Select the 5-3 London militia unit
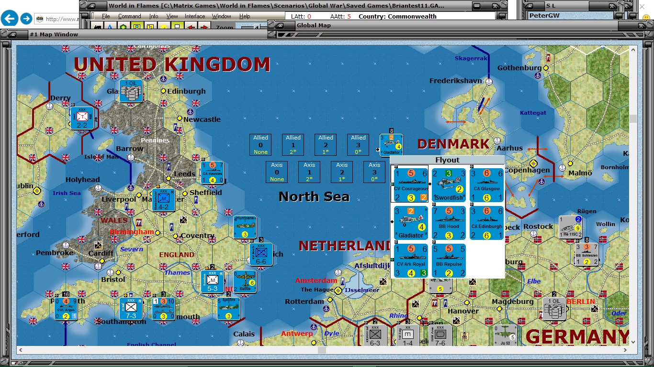Screen dimensions: 654x367 213,281
